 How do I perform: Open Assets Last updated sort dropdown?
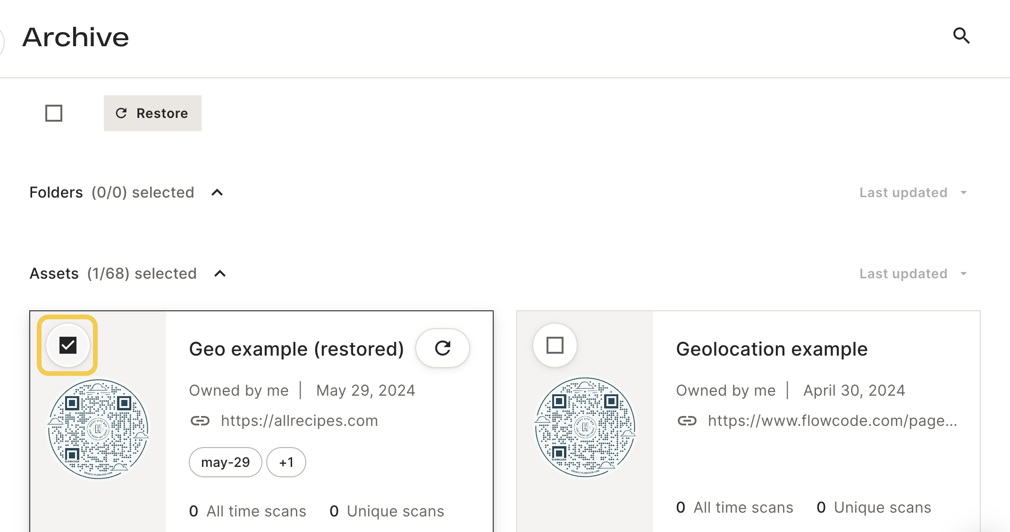tap(914, 274)
